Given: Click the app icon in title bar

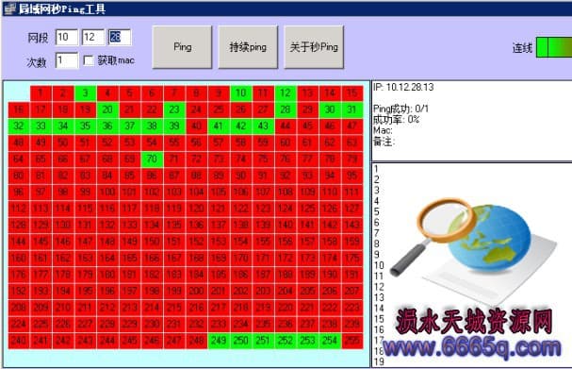Looking at the screenshot, I should [x=9, y=8].
